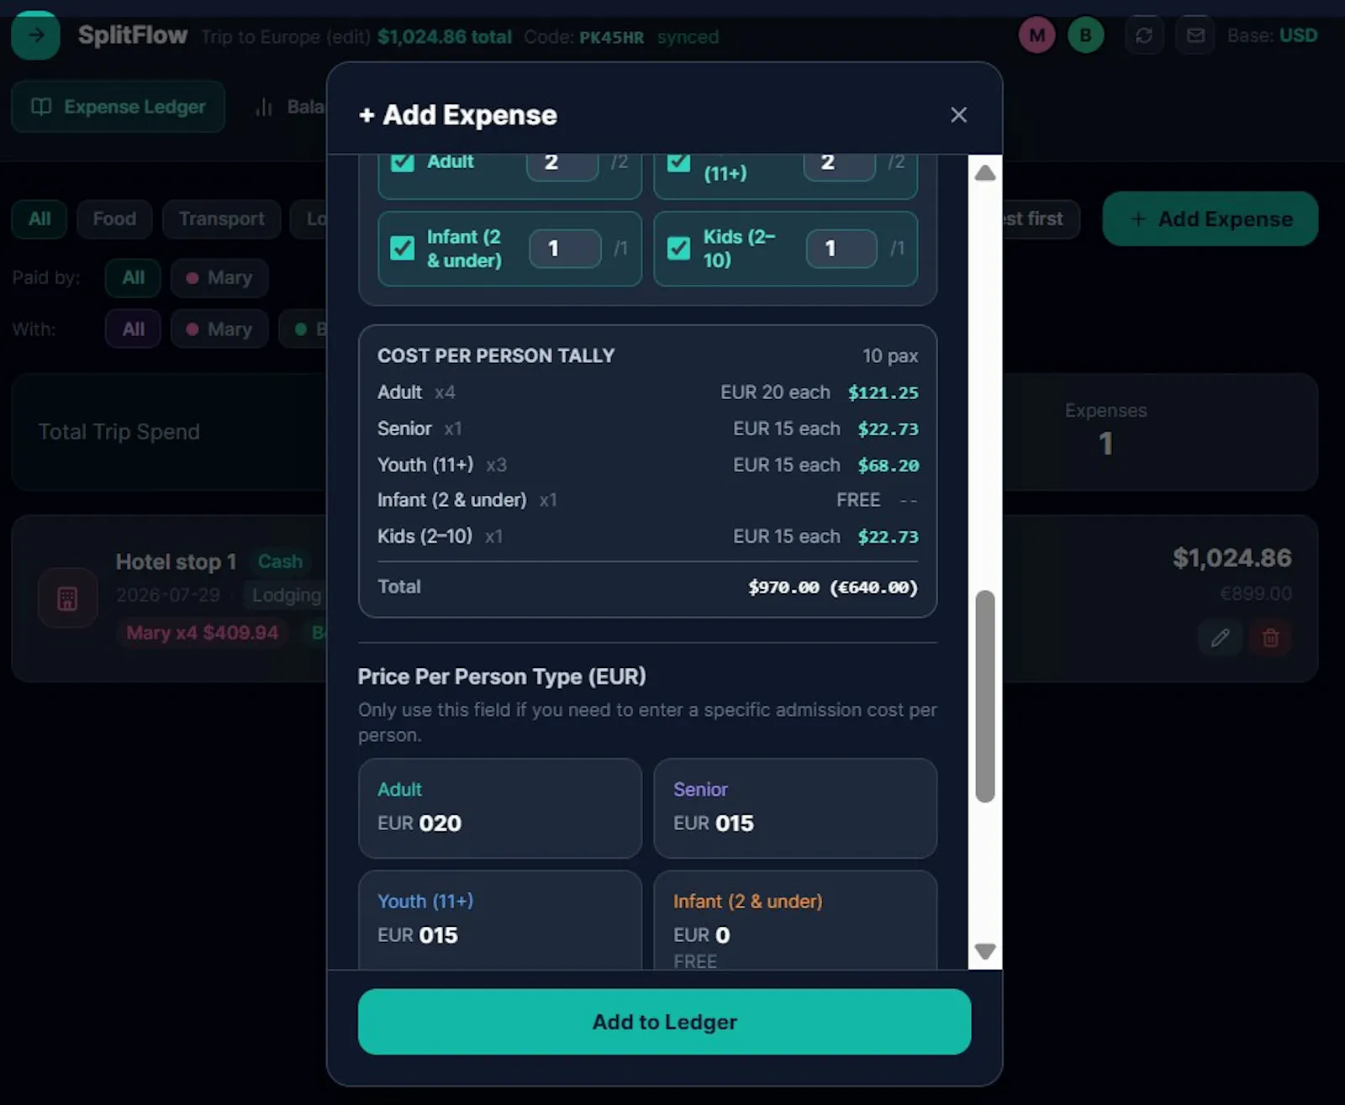Click the Senior x1 tally row
Viewport: 1345px width, 1105px height.
tap(647, 429)
